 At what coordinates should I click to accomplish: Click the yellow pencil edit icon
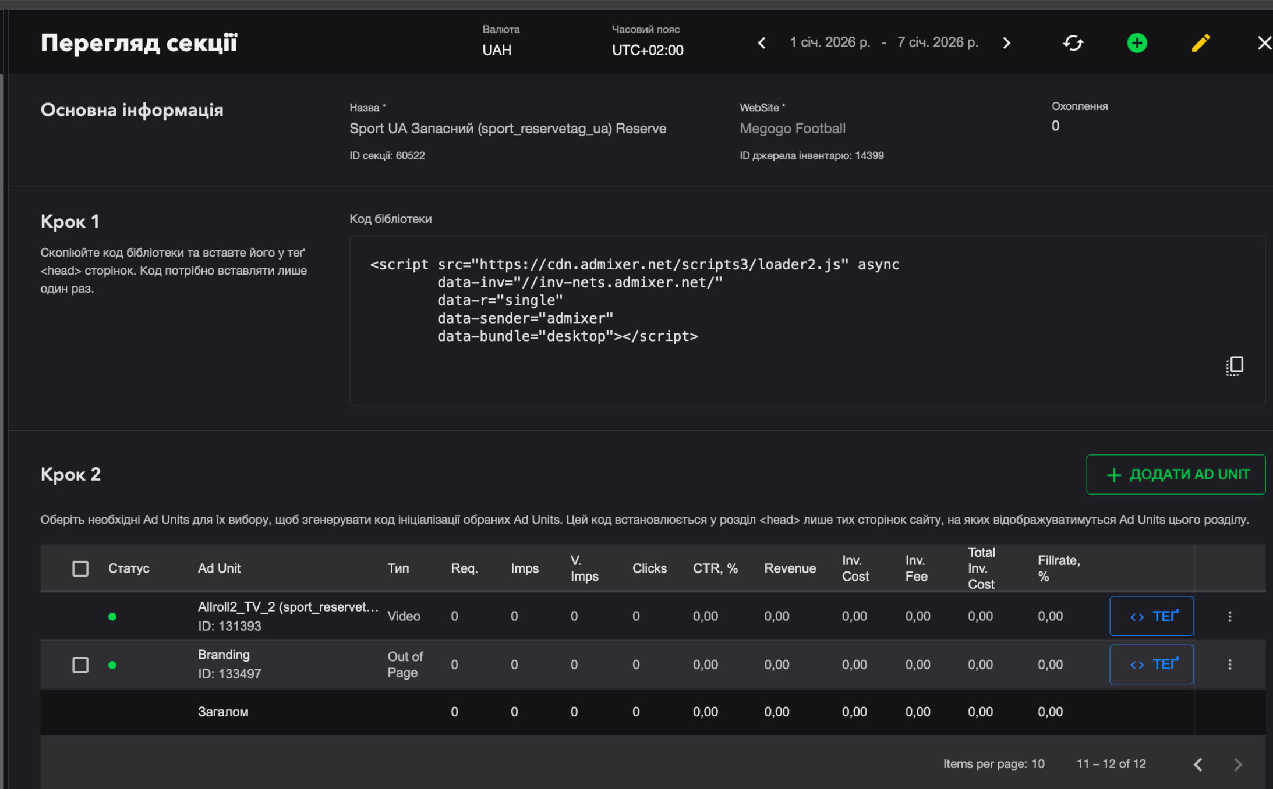coord(1200,43)
